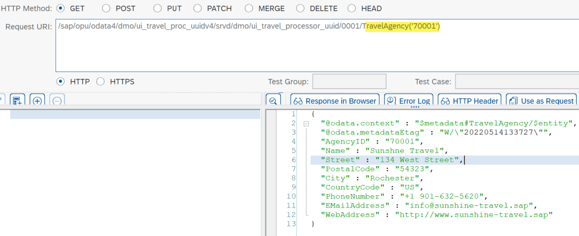Click the Street line in JSON response
Viewport: 579px width, 236px height.
[391, 160]
